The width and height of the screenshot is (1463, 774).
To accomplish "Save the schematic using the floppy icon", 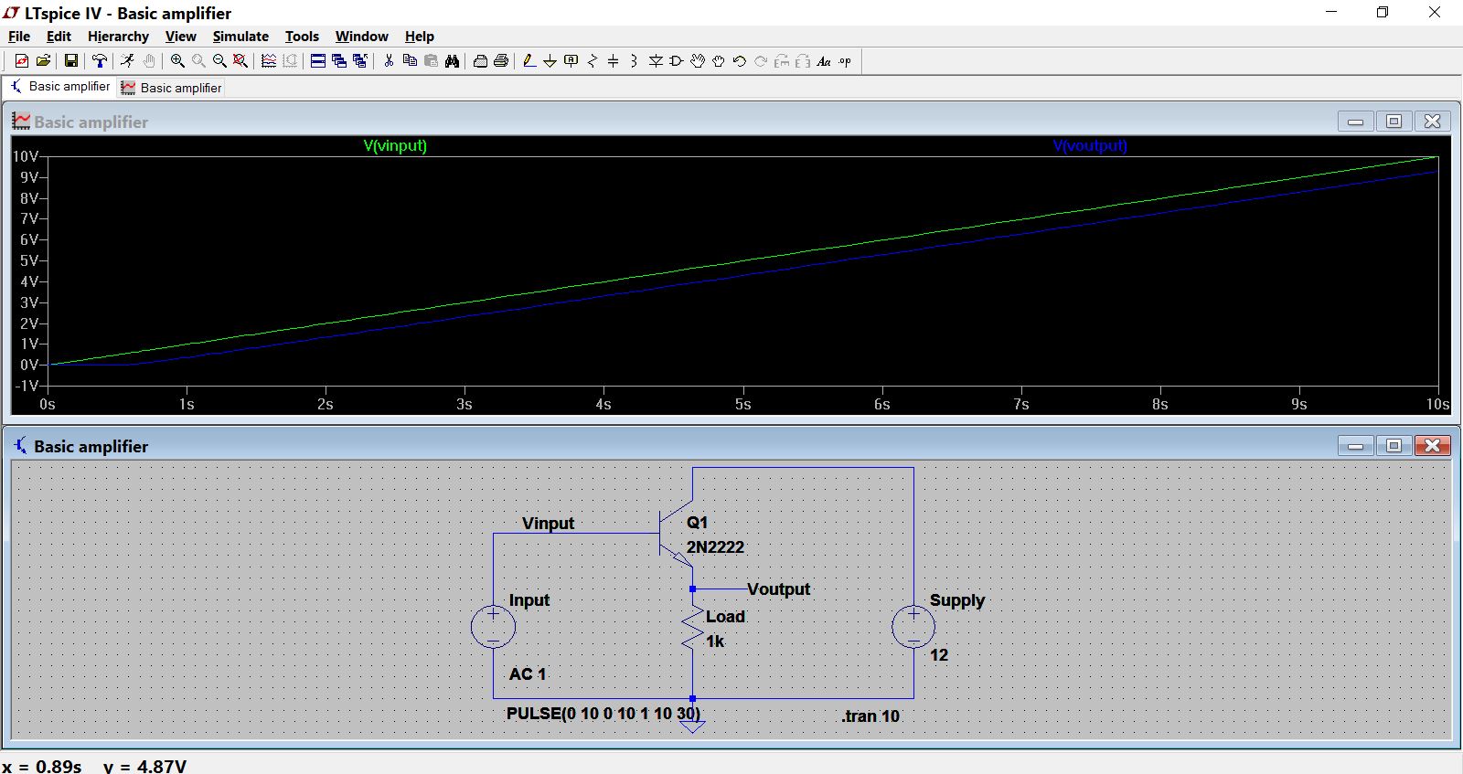I will 70,61.
